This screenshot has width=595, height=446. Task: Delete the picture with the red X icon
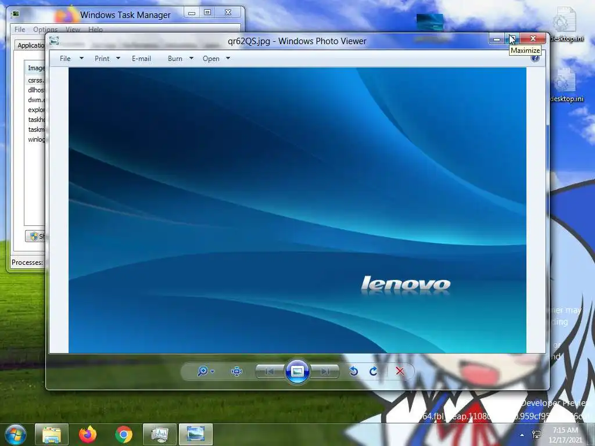click(x=400, y=371)
